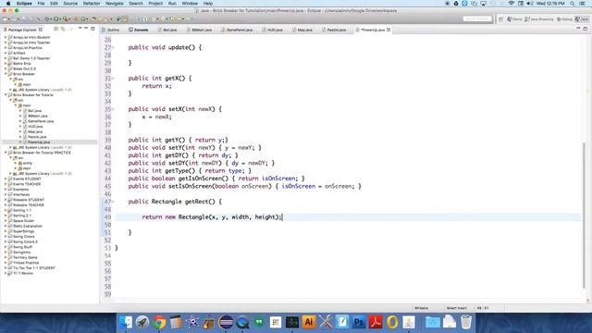Click the editor vertical scrollbar
This screenshot has height=333, width=592.
tap(584, 216)
